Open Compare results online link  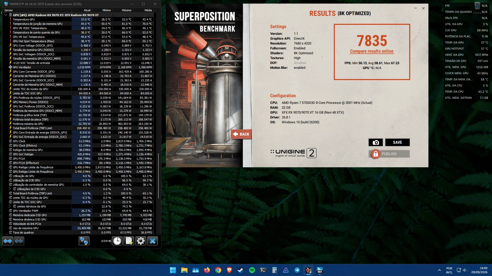(372, 51)
